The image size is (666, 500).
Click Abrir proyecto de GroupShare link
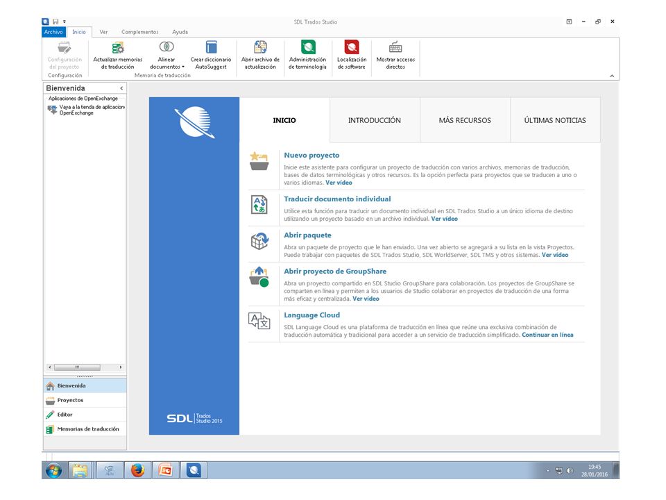pos(335,272)
